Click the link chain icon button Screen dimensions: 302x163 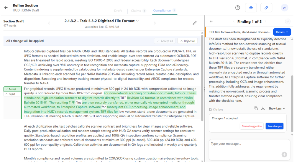pos(266,8)
